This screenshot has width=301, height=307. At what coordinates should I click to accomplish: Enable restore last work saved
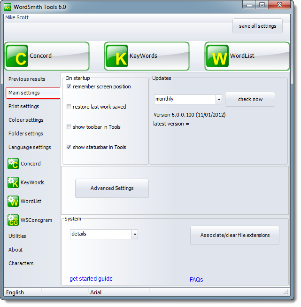click(69, 107)
